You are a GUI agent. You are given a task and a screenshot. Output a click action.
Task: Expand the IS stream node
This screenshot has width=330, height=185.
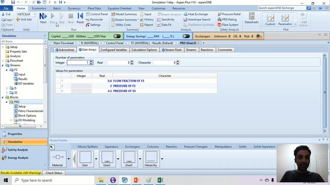(7, 88)
